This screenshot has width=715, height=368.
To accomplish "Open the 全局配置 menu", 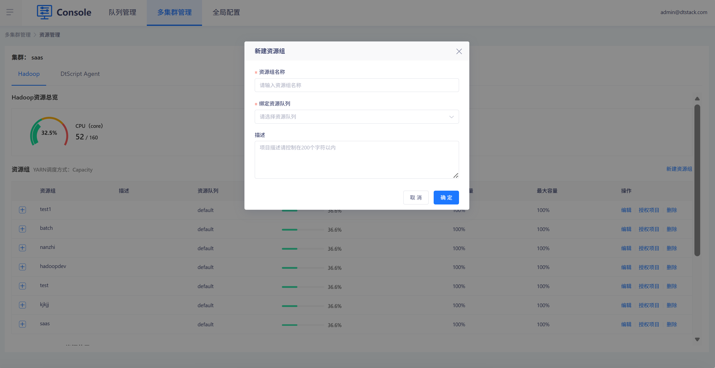I will 226,13.
